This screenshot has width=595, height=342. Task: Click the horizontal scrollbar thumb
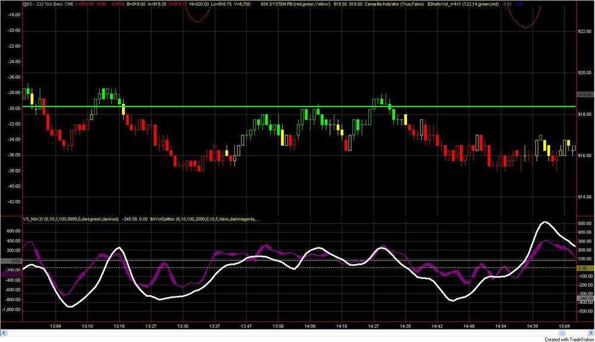click(561, 333)
